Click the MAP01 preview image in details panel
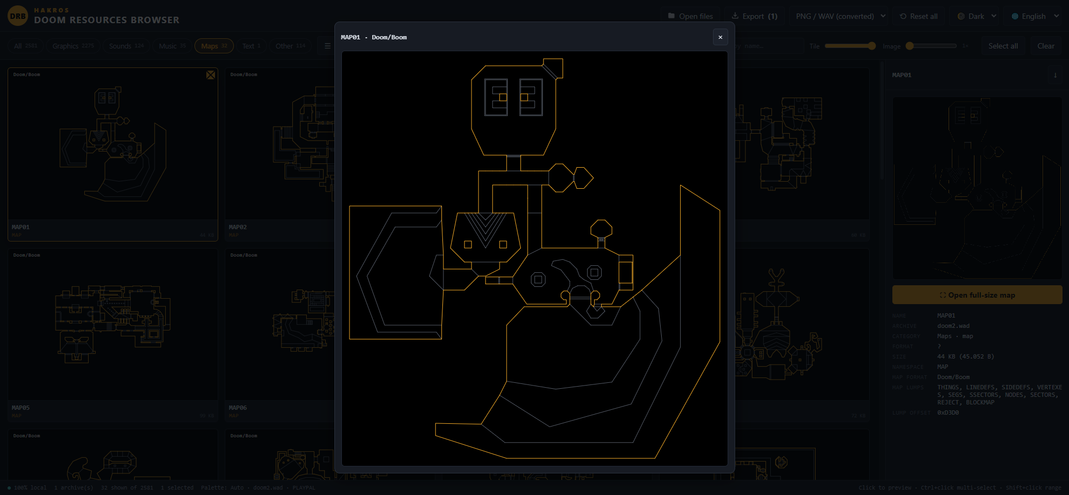Image resolution: width=1069 pixels, height=495 pixels. pos(977,188)
